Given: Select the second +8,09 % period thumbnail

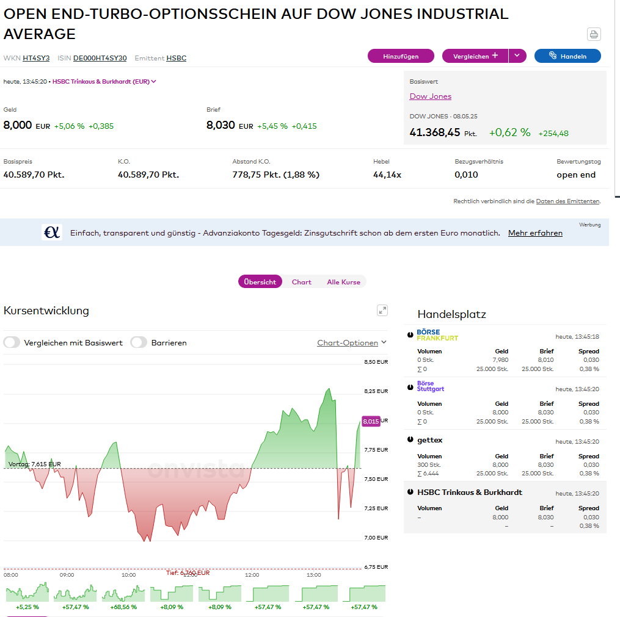Looking at the screenshot, I should coord(220,596).
